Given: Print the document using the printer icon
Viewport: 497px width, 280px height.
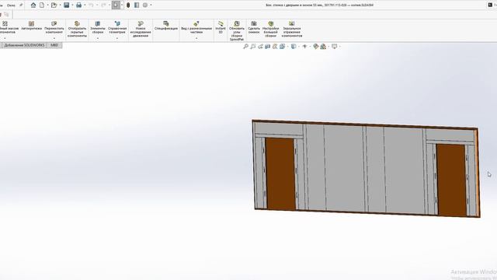Looking at the screenshot, I should (x=78, y=5).
